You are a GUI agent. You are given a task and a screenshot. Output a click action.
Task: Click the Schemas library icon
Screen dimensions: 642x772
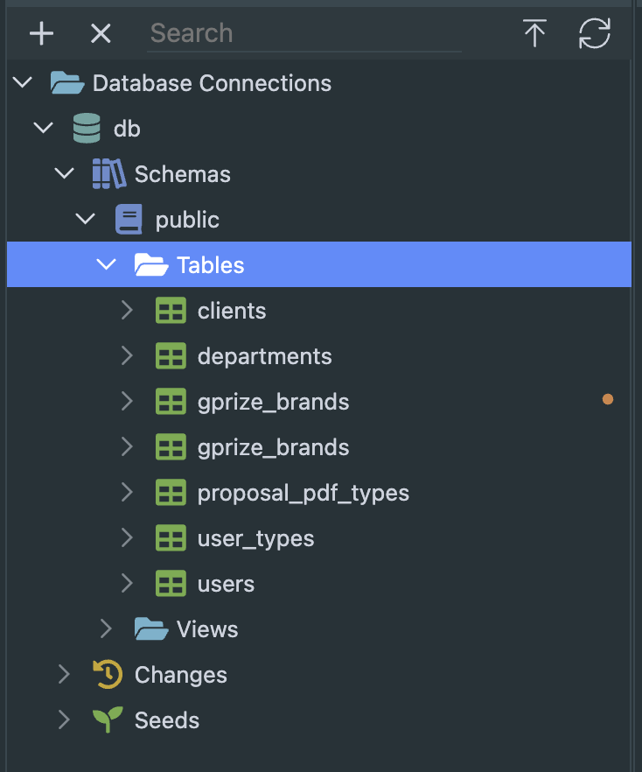(x=108, y=173)
